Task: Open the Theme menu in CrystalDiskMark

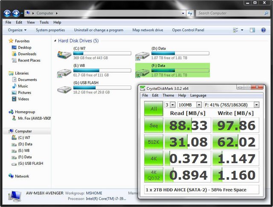Action: click(168, 95)
